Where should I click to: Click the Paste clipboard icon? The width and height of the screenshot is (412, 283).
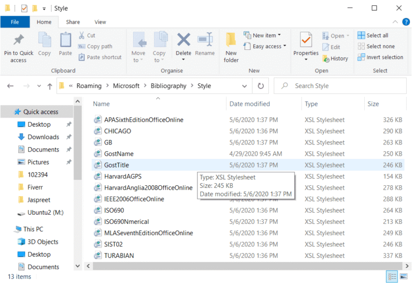[65, 40]
